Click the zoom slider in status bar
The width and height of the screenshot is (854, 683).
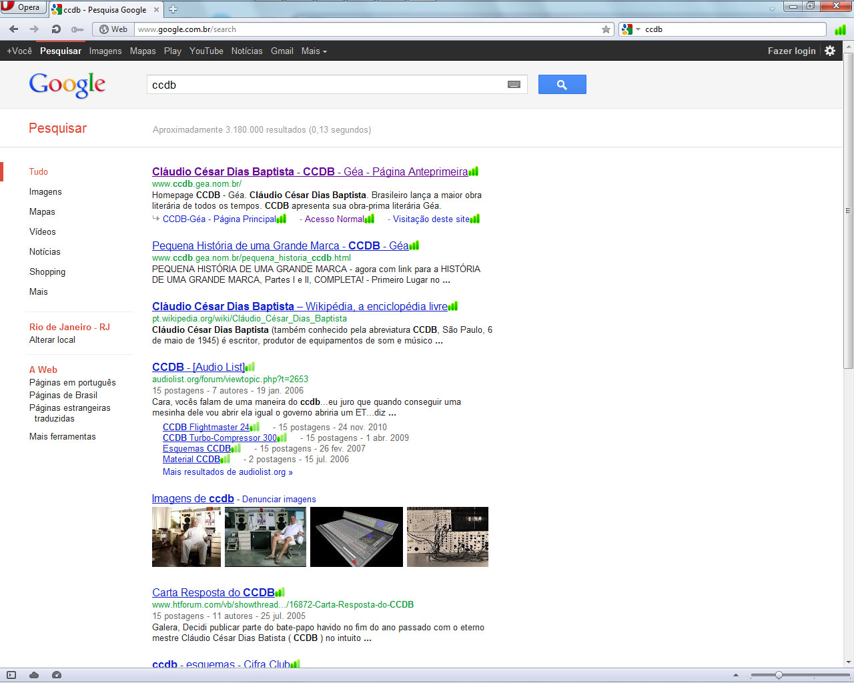pyautogui.click(x=779, y=675)
